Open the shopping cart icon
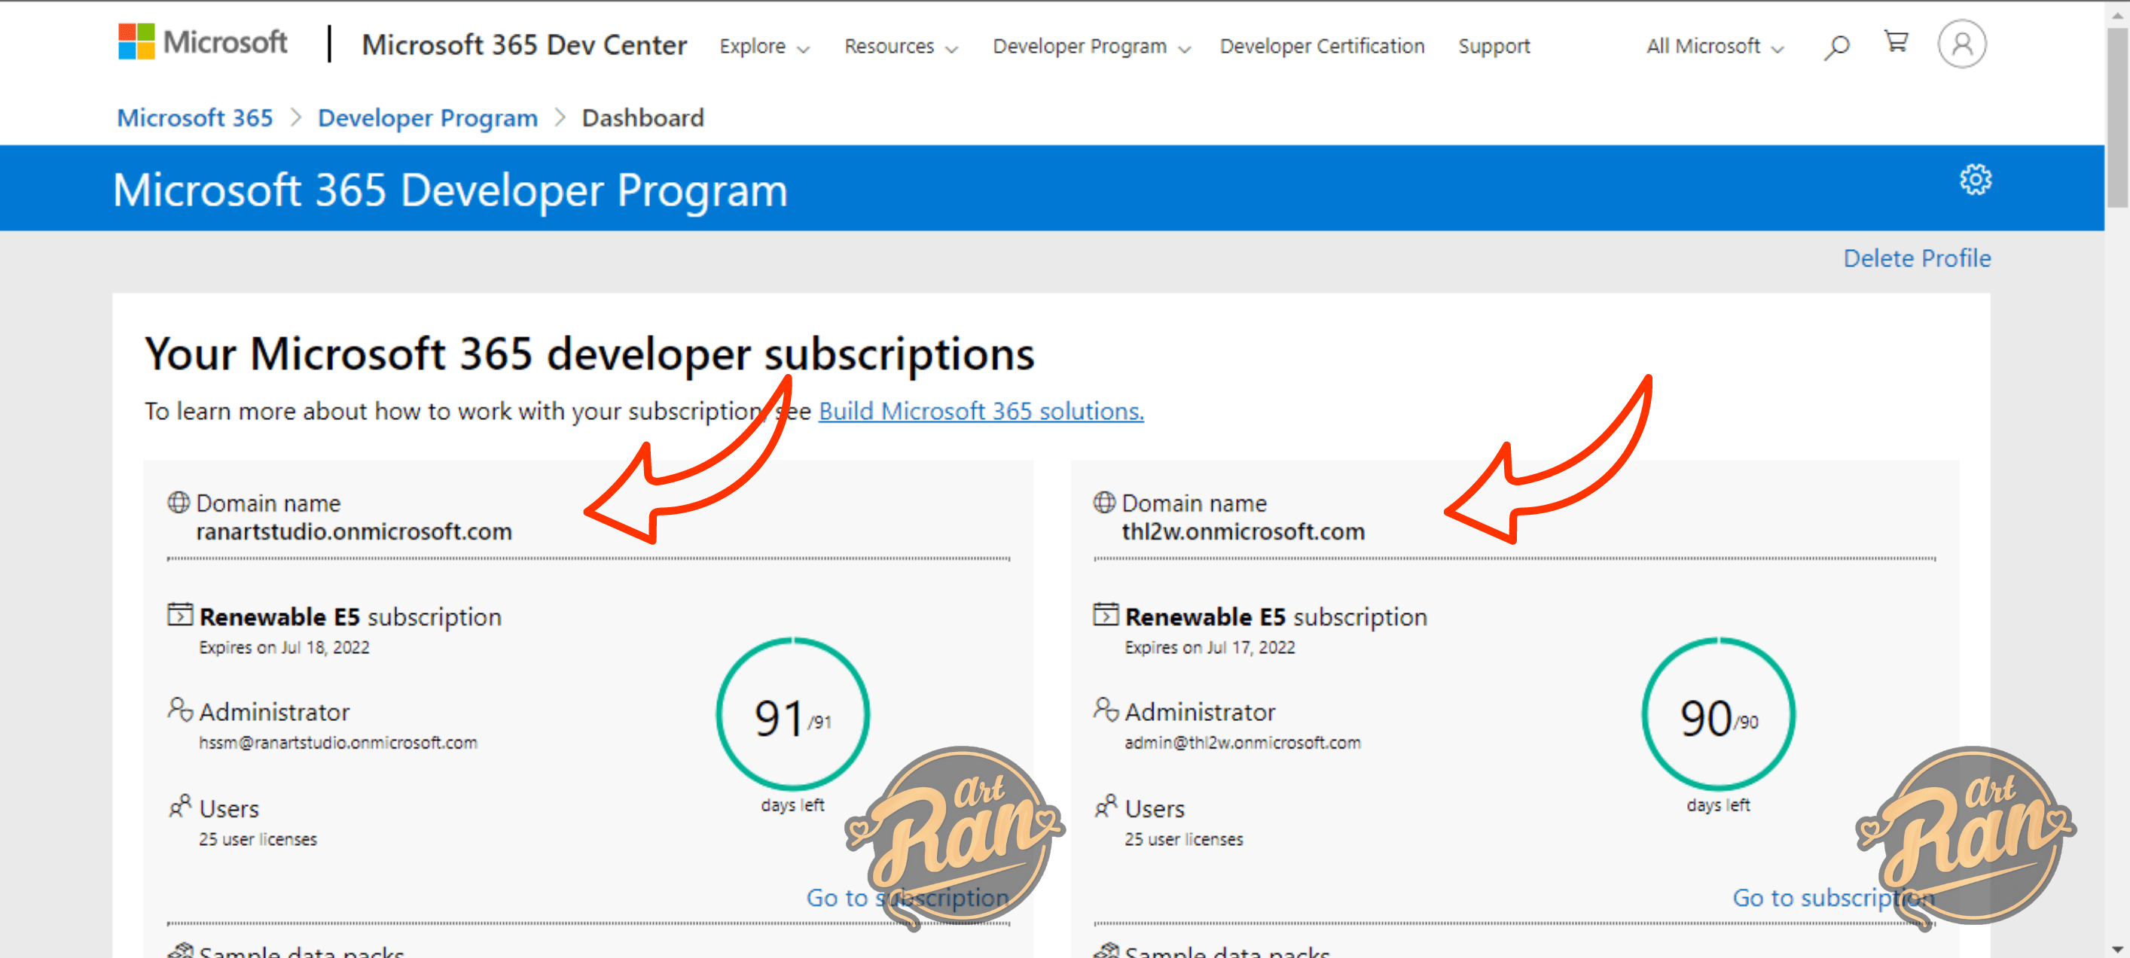 1896,42
